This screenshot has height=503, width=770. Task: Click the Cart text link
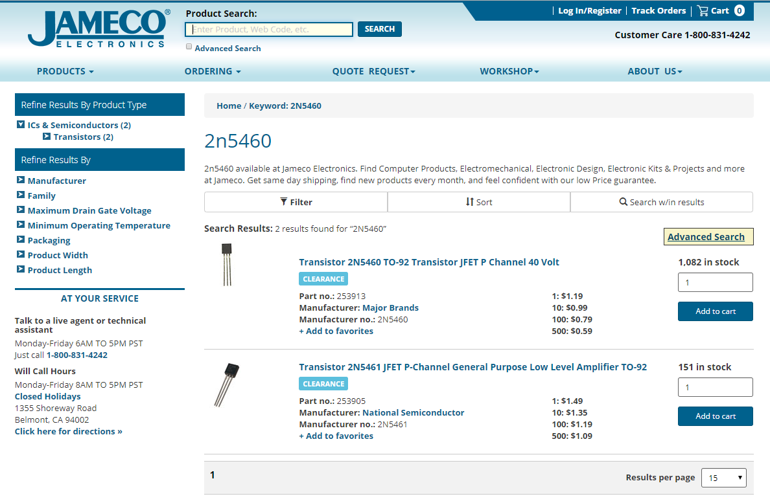[720, 11]
